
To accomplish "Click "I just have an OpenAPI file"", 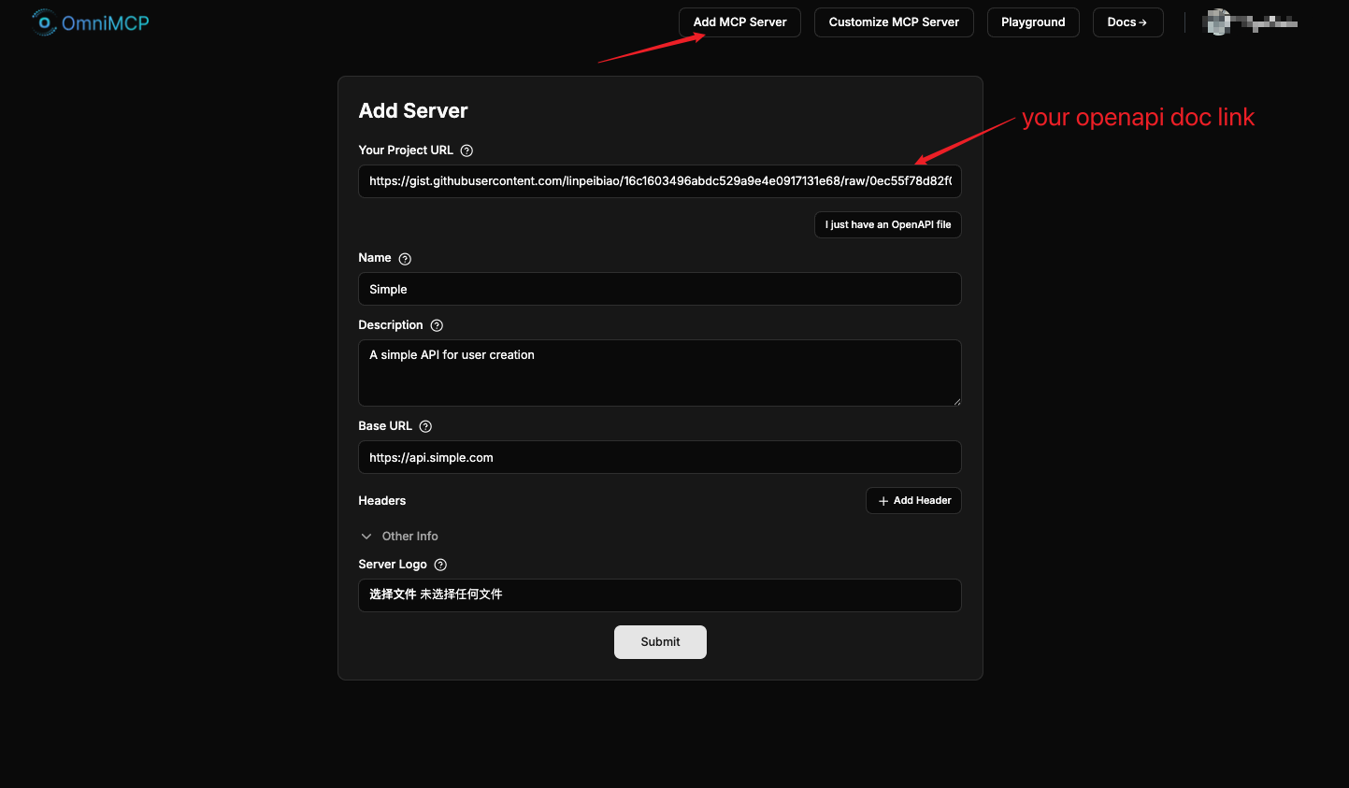I will click(887, 225).
